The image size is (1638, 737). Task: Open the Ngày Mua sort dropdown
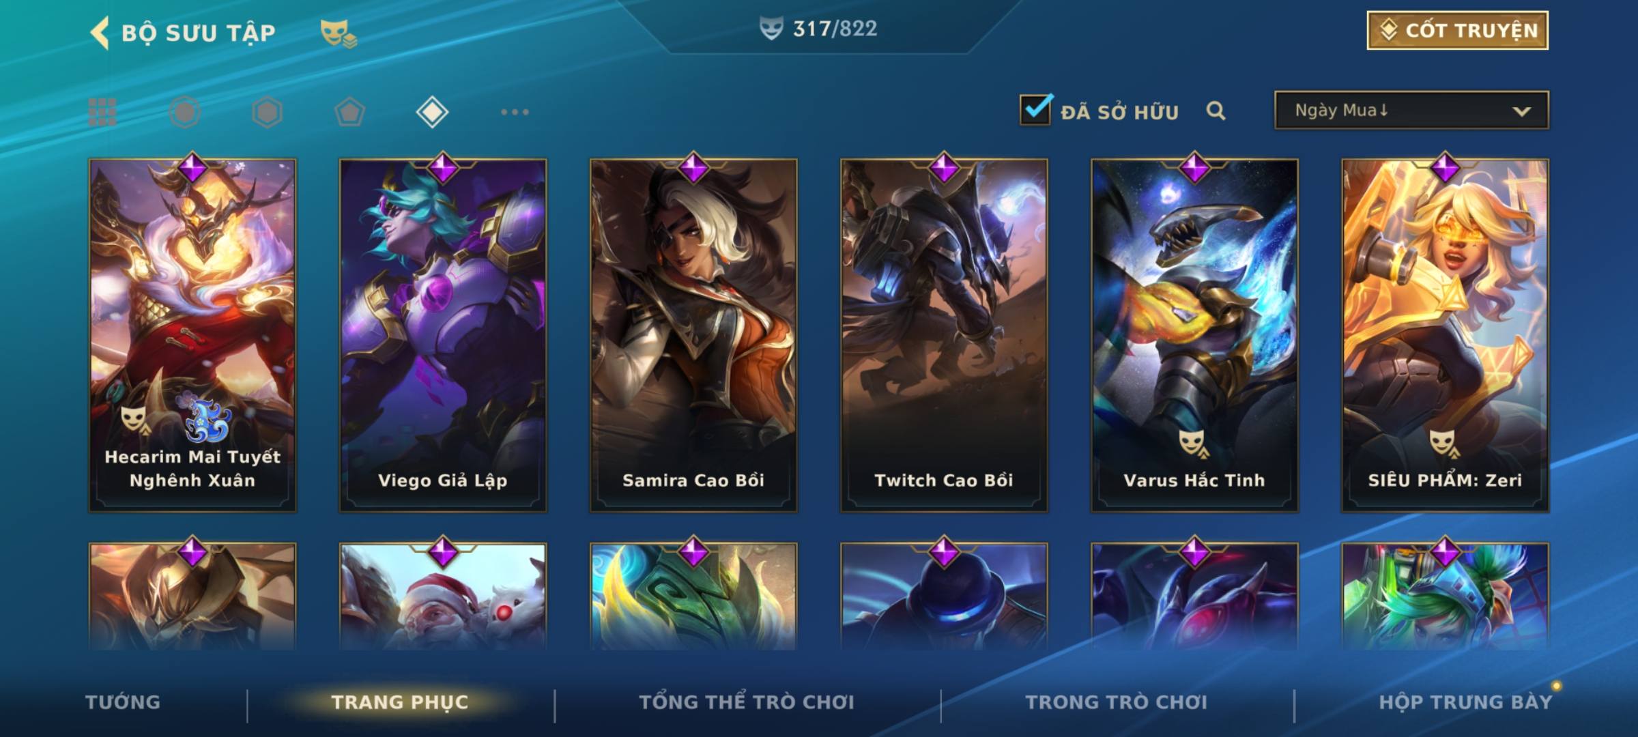tap(1411, 110)
